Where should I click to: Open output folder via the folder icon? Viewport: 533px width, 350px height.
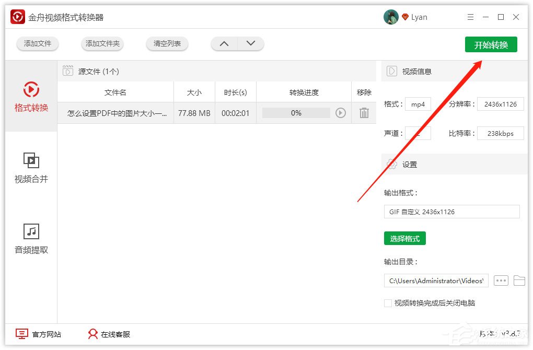(x=519, y=281)
